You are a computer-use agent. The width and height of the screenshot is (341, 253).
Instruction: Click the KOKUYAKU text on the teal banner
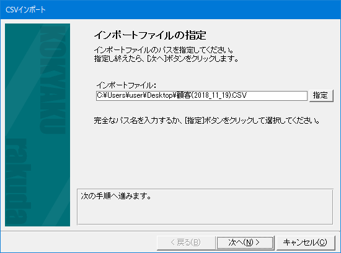click(53, 80)
